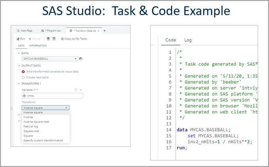Click the Transform Data task tab icon
269x167 pixels.
click(x=71, y=31)
